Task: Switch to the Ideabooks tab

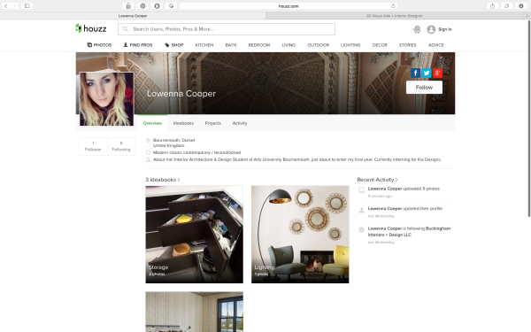Action: tap(183, 123)
